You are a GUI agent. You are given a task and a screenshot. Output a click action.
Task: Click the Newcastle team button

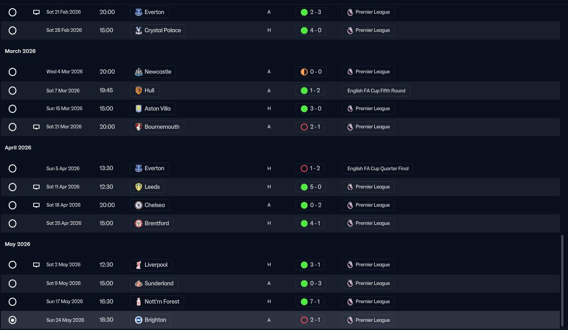click(x=153, y=72)
